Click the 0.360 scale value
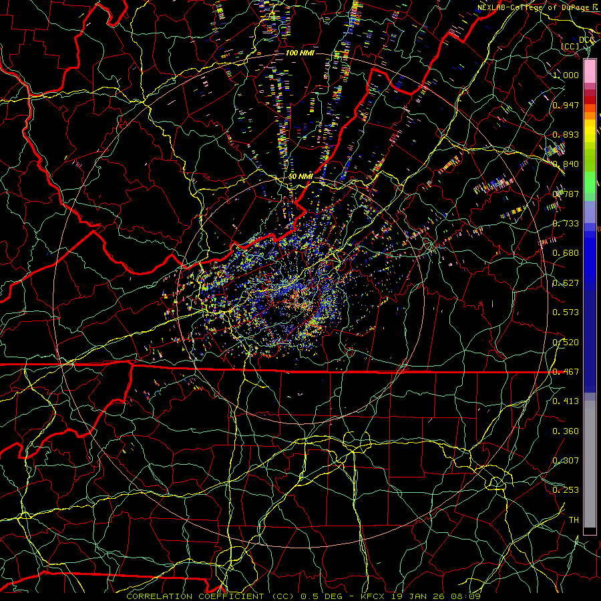Screen dimensions: 601x601 [x=566, y=431]
